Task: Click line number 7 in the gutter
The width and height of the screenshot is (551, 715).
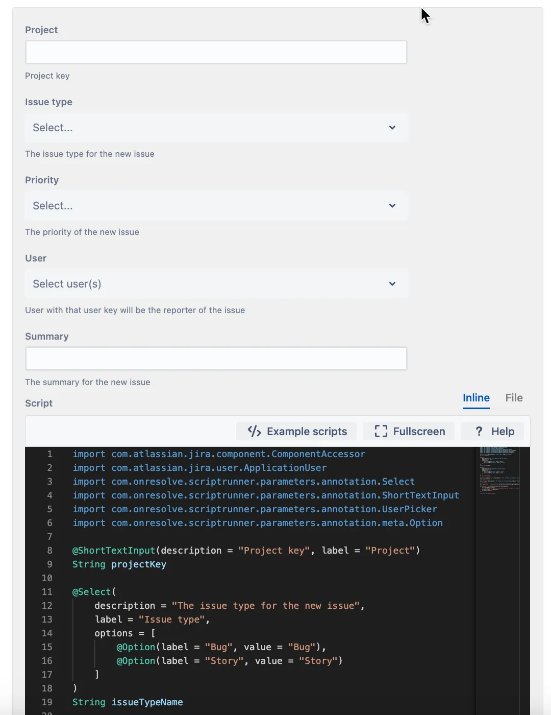Action: click(x=49, y=537)
